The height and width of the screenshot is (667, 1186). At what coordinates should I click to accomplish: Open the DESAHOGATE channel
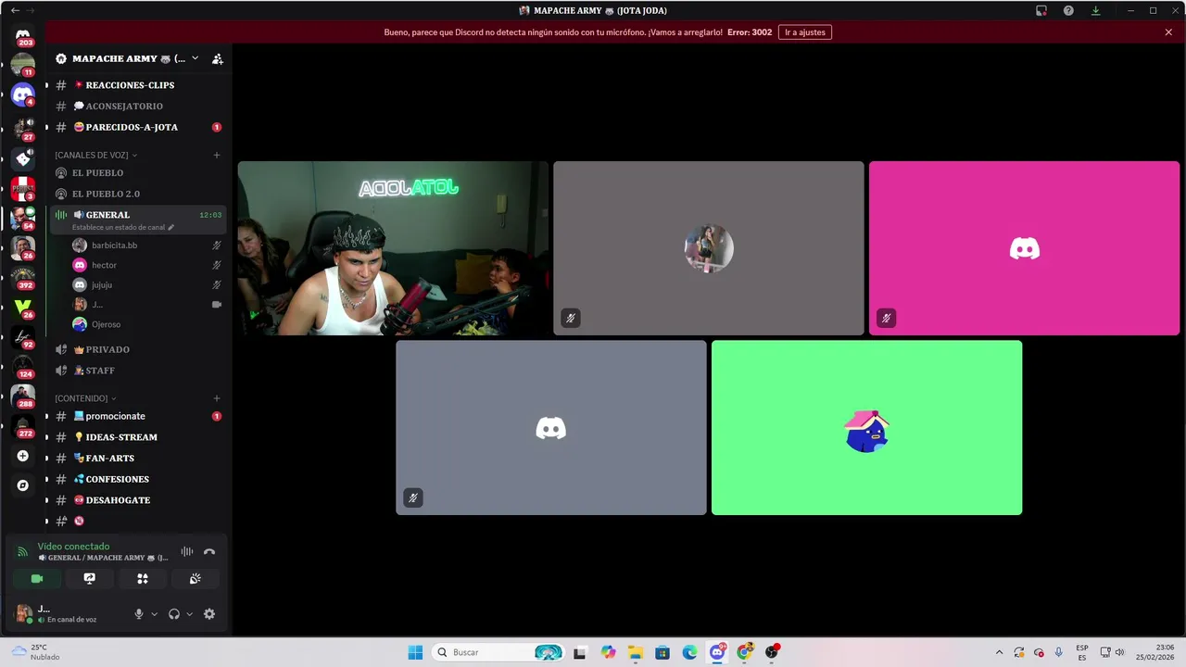[x=118, y=500]
